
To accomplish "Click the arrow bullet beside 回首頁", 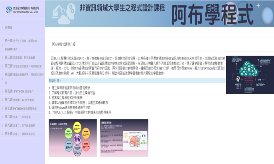I will click(x=3, y=27).
